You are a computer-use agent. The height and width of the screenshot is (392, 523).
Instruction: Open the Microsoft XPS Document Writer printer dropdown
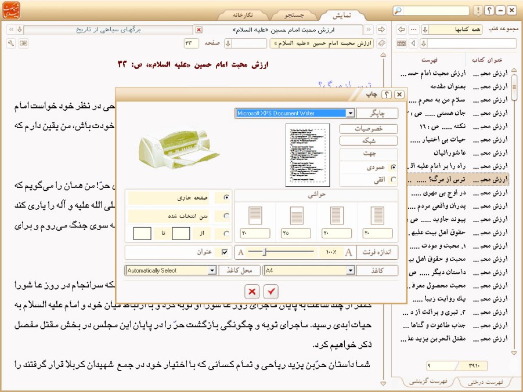(350, 113)
